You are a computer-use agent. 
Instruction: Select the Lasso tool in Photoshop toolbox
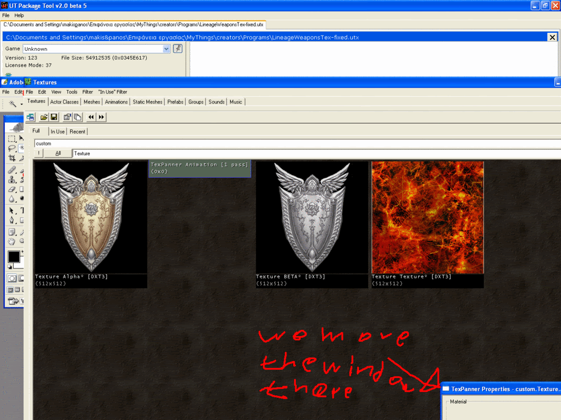(12, 148)
